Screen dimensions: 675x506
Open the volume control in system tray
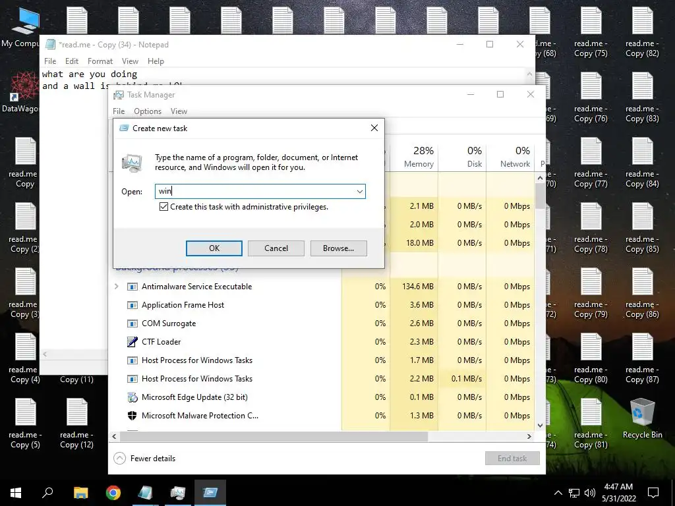click(590, 493)
